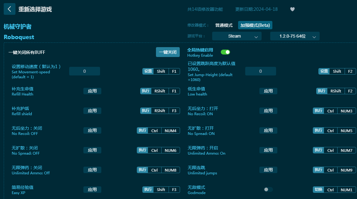Click 执行 hotkey button for No Spread: ON
The image size is (357, 199).
pyautogui.click(x=318, y=131)
